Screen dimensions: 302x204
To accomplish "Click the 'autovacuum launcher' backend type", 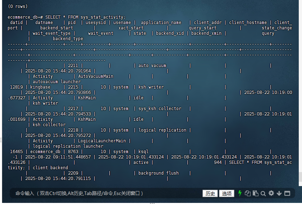I will pos(57,82).
